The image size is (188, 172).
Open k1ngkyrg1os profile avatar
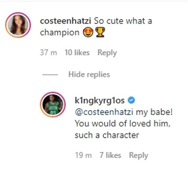coord(53,104)
